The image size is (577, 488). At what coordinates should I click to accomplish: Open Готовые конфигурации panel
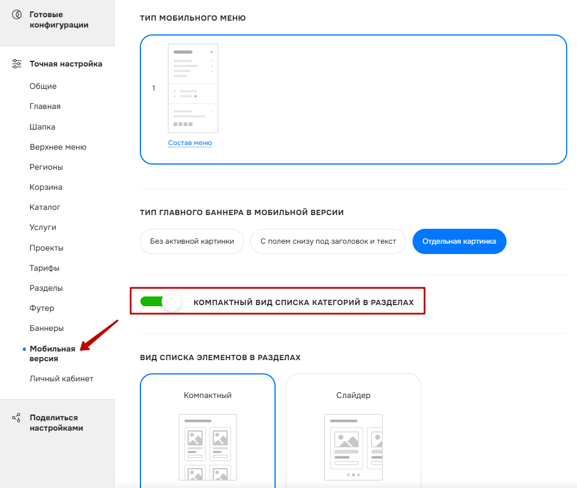tap(59, 19)
